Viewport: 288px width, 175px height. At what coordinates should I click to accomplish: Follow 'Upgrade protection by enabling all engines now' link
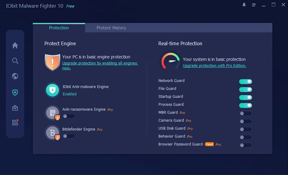click(100, 66)
